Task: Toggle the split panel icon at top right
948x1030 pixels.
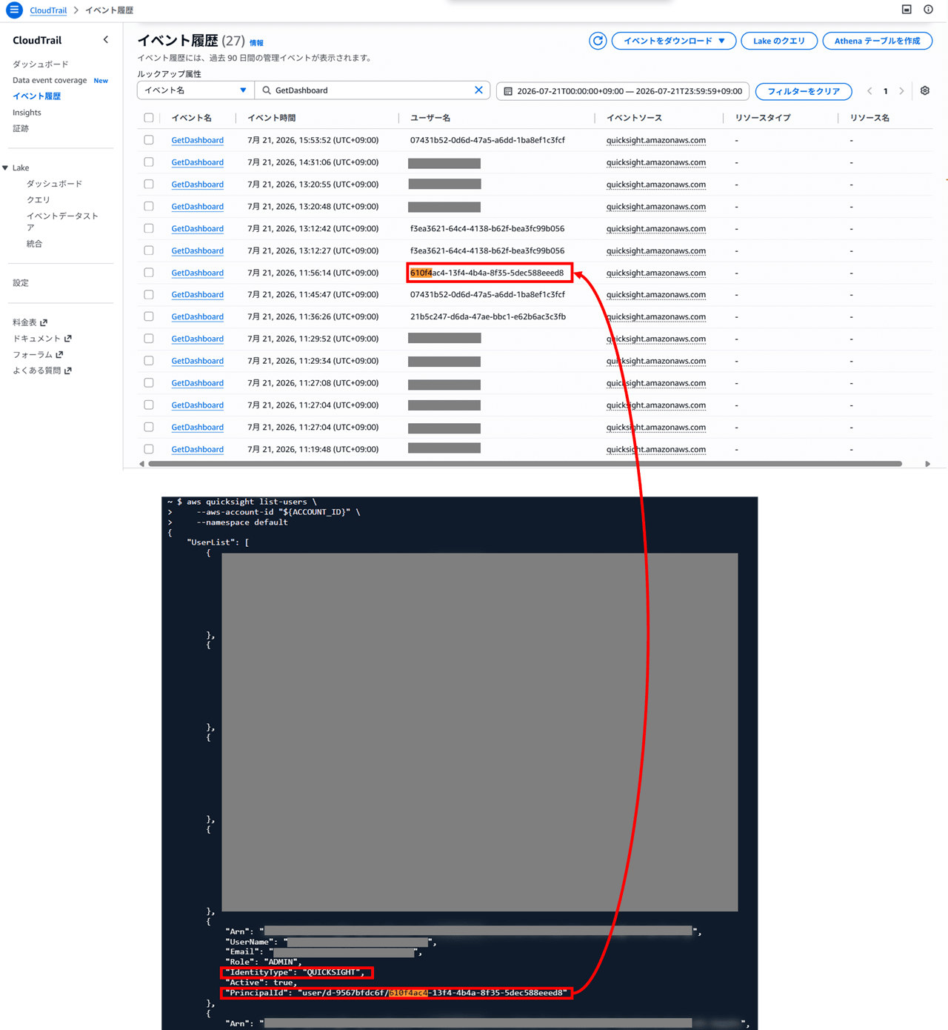Action: [907, 10]
